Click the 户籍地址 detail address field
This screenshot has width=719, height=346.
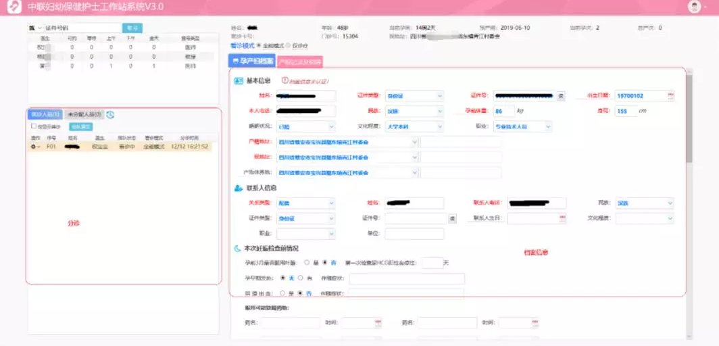click(461, 142)
